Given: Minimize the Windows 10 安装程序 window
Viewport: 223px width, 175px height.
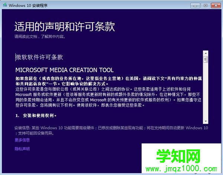Looking at the screenshot, I should tap(195, 6).
